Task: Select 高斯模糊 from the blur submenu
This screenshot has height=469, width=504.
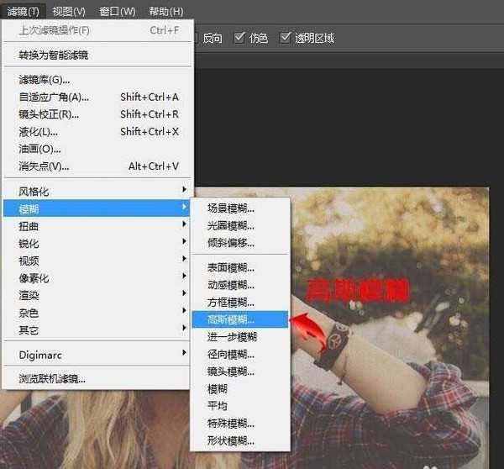Action: [230, 319]
